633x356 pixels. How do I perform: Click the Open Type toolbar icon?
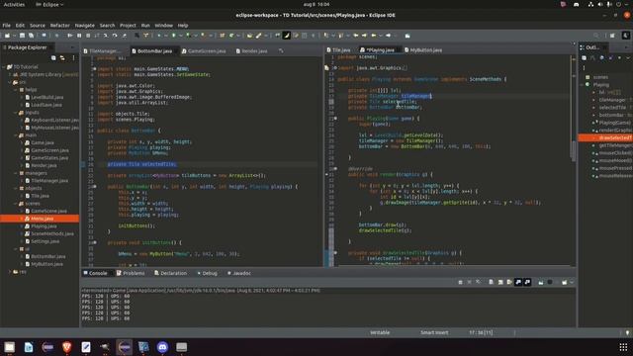pos(249,36)
